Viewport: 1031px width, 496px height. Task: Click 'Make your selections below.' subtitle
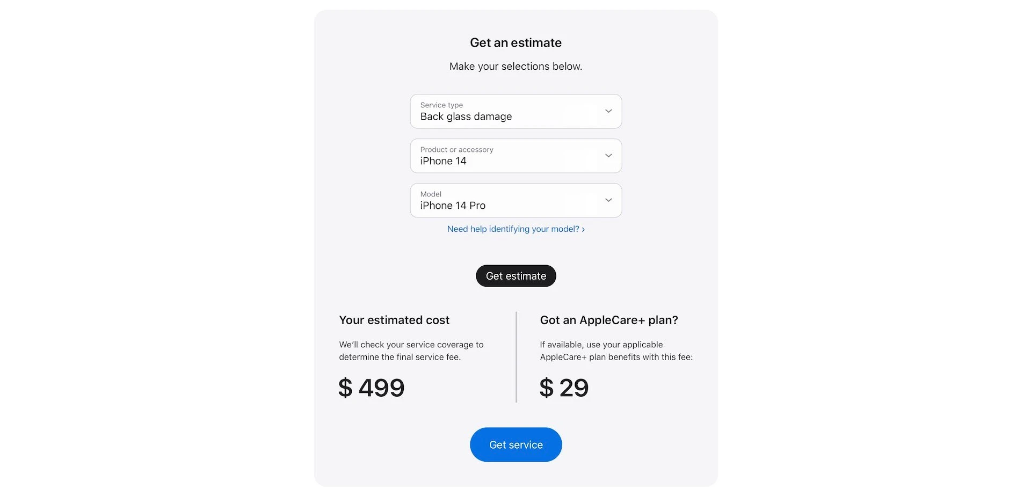(x=515, y=67)
